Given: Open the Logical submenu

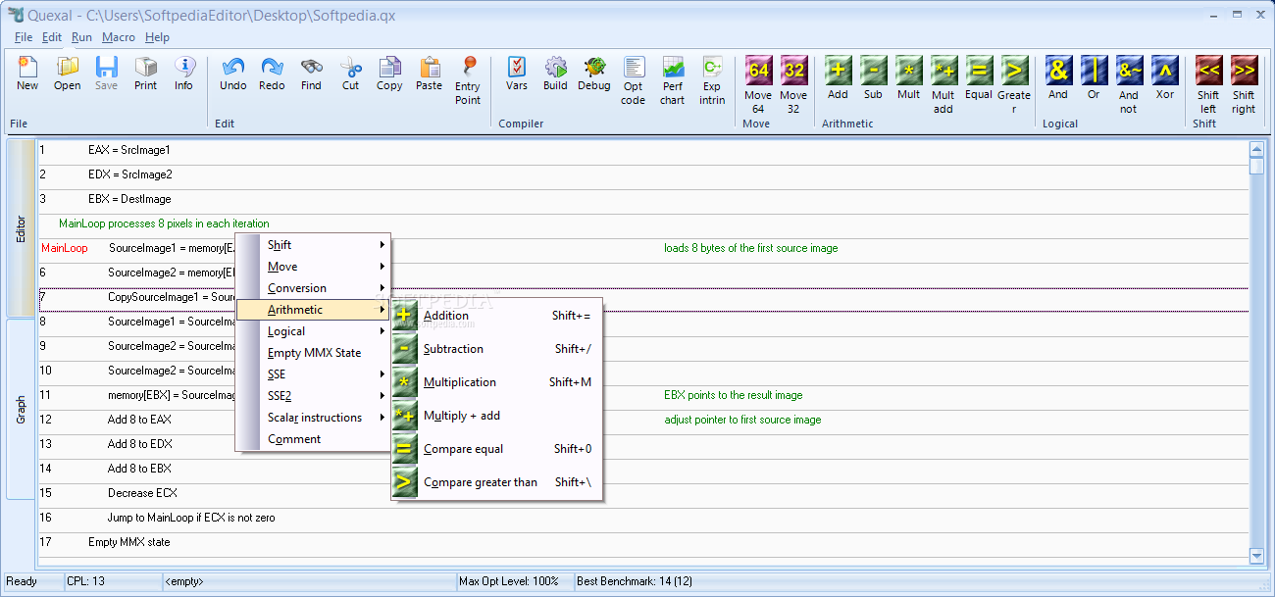Looking at the screenshot, I should tap(314, 331).
